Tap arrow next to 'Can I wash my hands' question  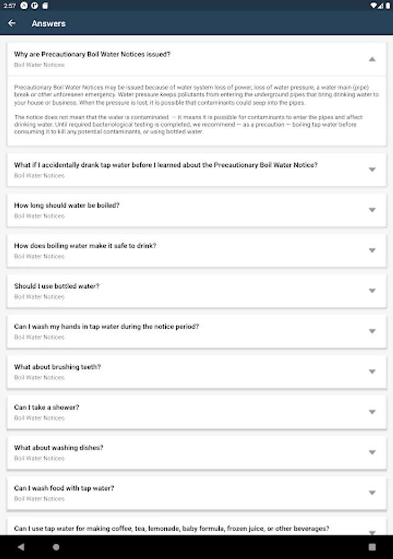(372, 331)
